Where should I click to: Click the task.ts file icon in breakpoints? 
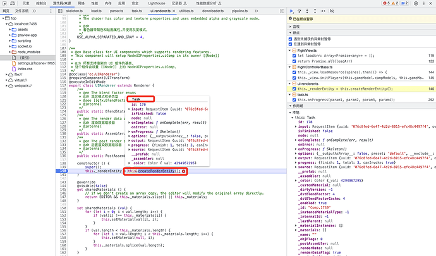click(294, 95)
